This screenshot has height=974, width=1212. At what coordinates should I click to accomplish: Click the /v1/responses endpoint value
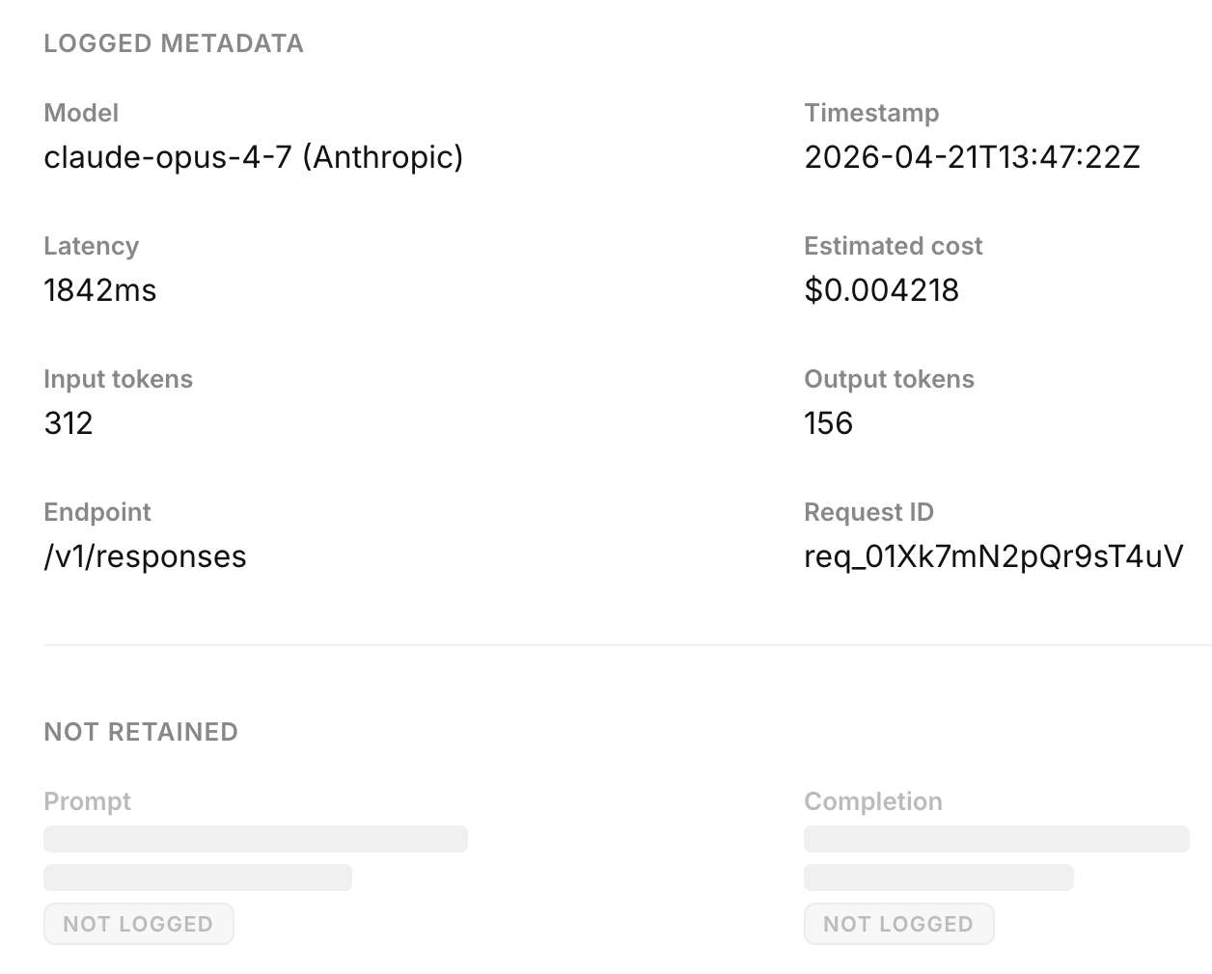click(x=145, y=555)
